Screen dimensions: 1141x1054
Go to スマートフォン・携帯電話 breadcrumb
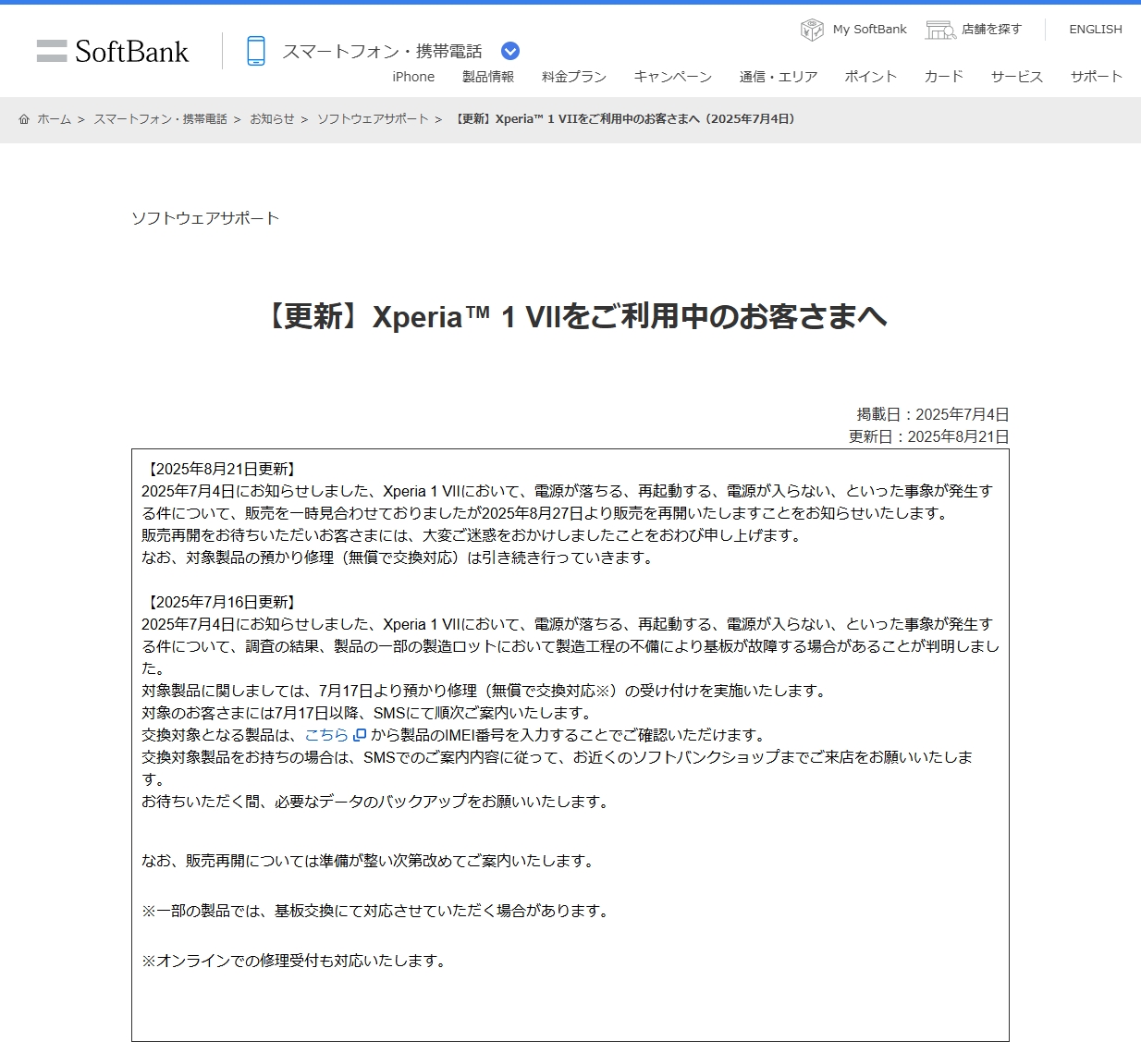(x=160, y=119)
